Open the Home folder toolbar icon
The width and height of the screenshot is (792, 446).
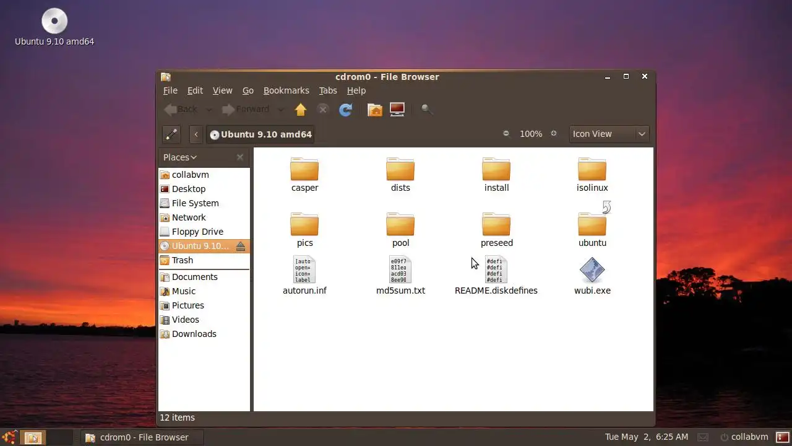(375, 110)
